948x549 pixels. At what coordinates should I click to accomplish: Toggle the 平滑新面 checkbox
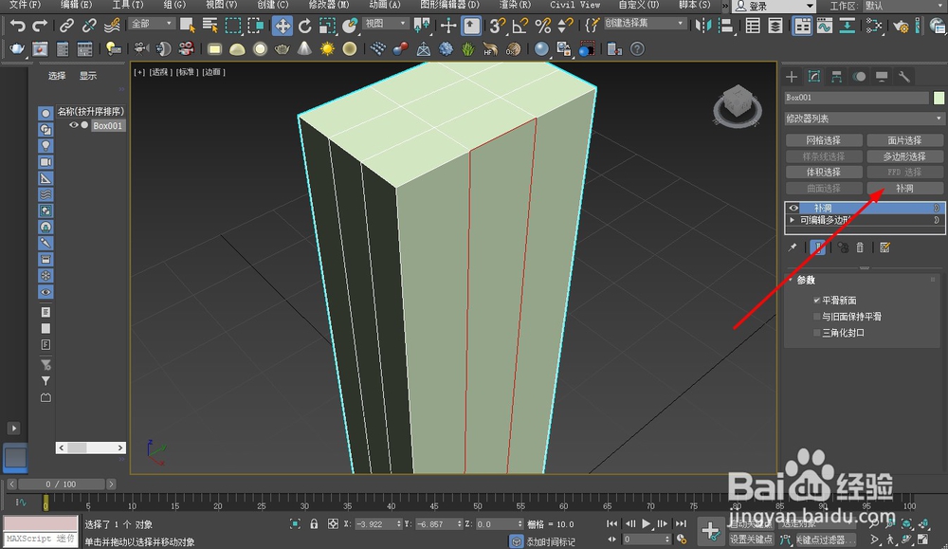pyautogui.click(x=817, y=300)
